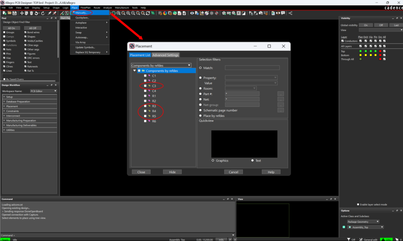Click the Hide button in Placement dialog
Viewport: 403px width, 241px height.
[x=172, y=172]
